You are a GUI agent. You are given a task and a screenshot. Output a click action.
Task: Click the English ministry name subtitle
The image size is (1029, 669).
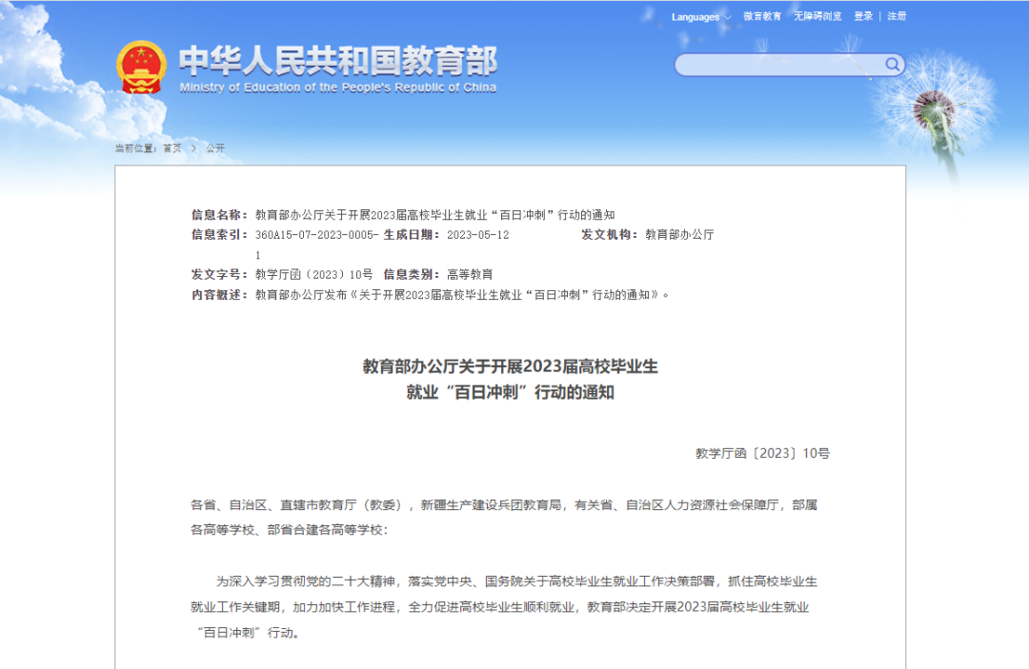(338, 88)
